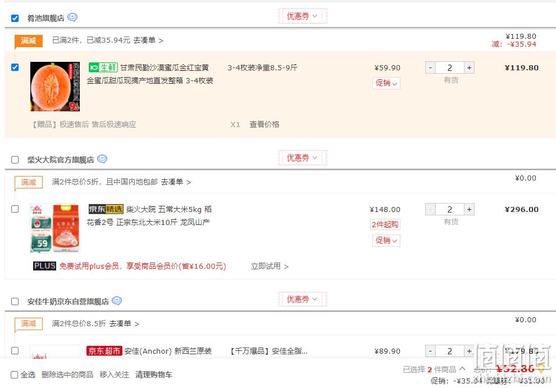Click 删除选中的商品 in bottom bar
556x388 pixels.
click(67, 375)
